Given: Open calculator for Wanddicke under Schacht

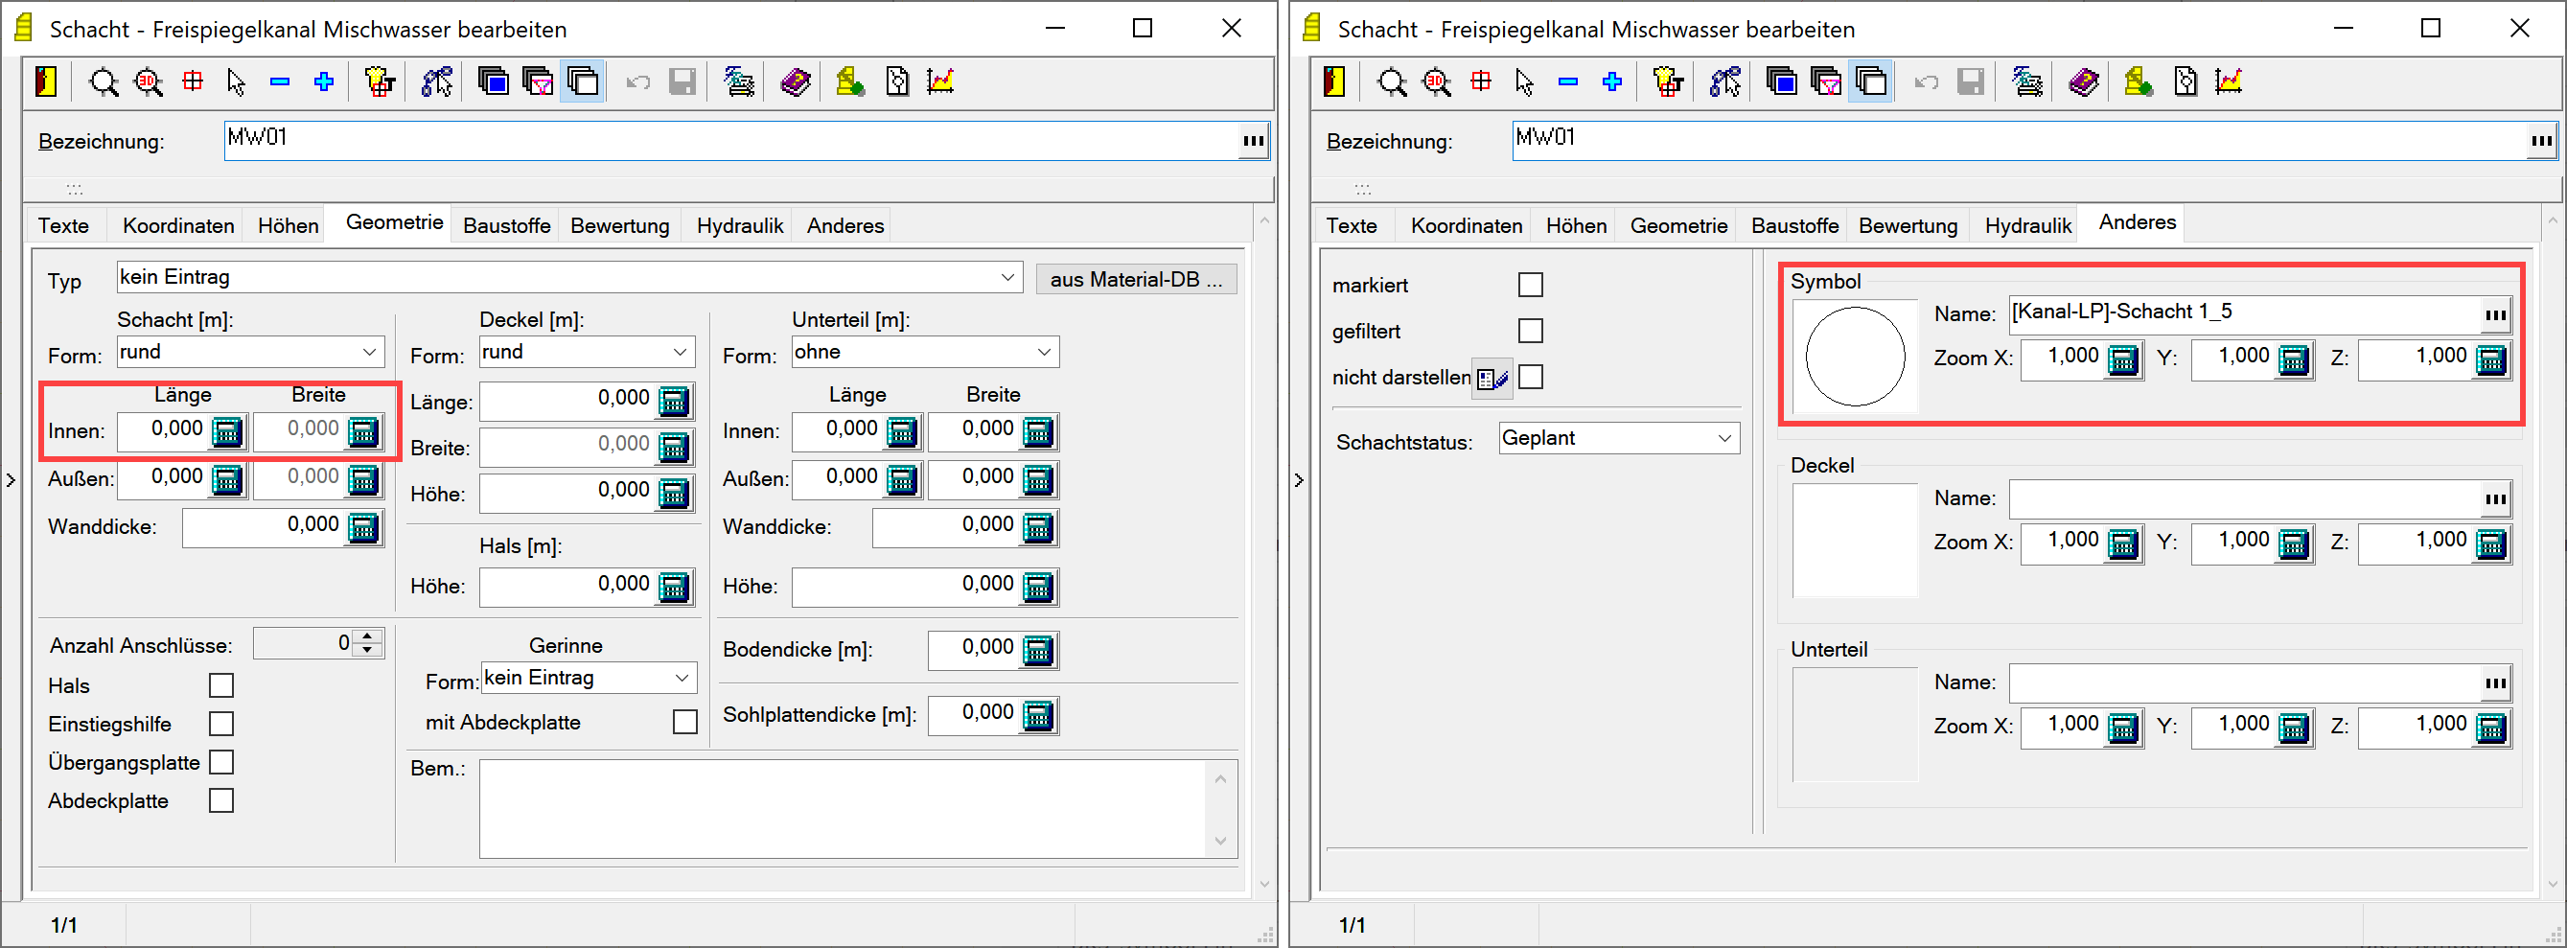Looking at the screenshot, I should pos(363,527).
